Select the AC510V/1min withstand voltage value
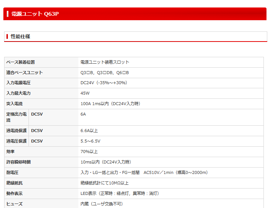Image resolution: width=268 pixels, height=208 pixels. pos(144,173)
